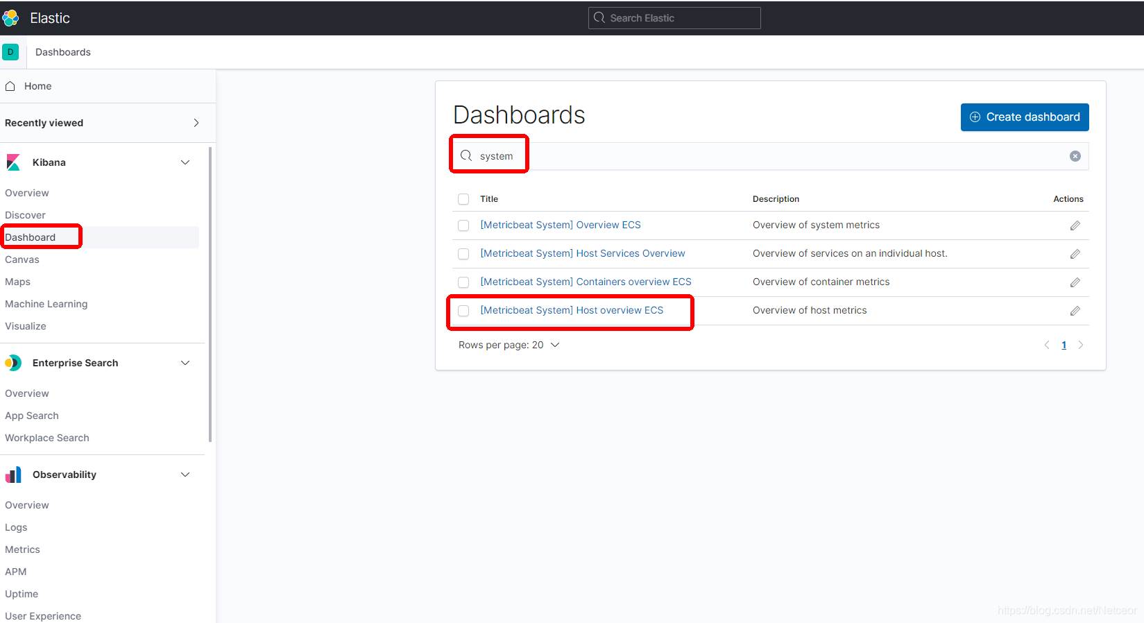
Task: Go to page 1 of results
Action: (x=1064, y=345)
